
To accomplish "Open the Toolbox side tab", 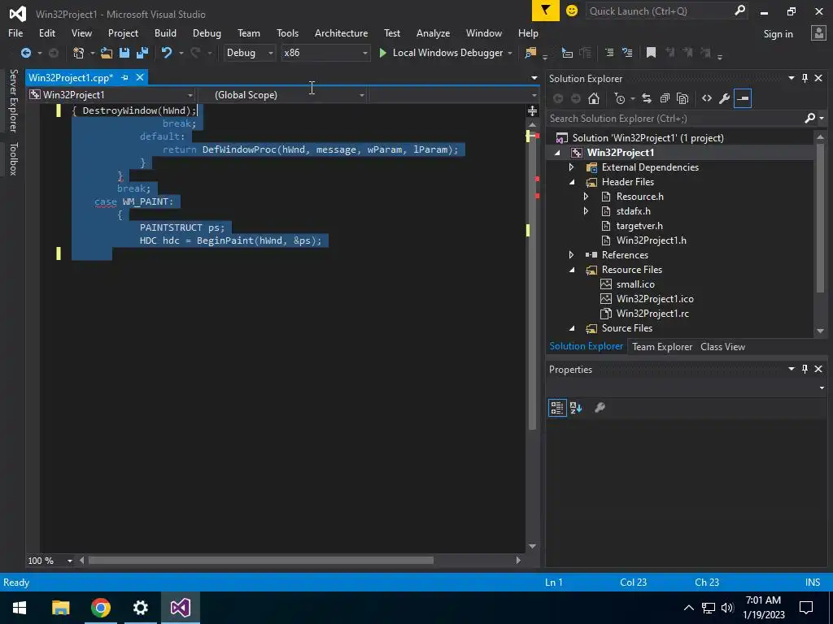I will (x=13, y=158).
